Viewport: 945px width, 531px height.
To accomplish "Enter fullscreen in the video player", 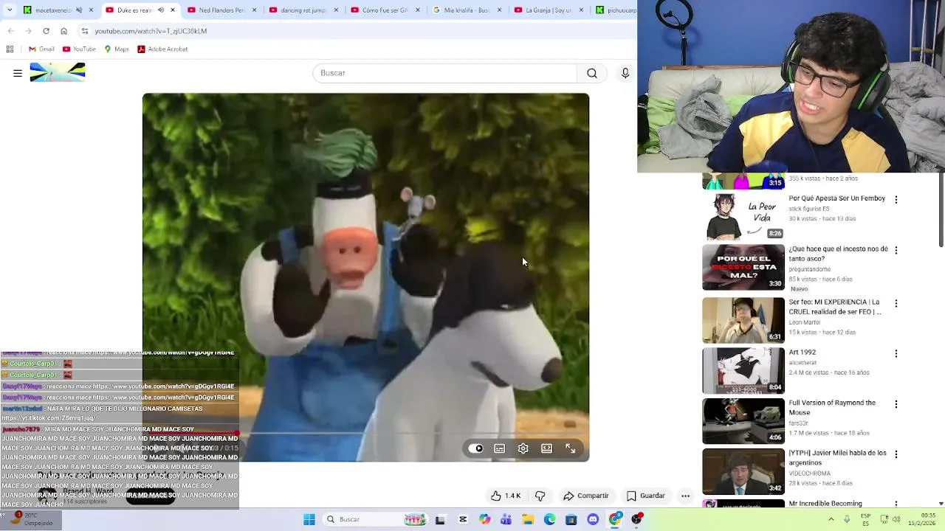I will pyautogui.click(x=571, y=448).
